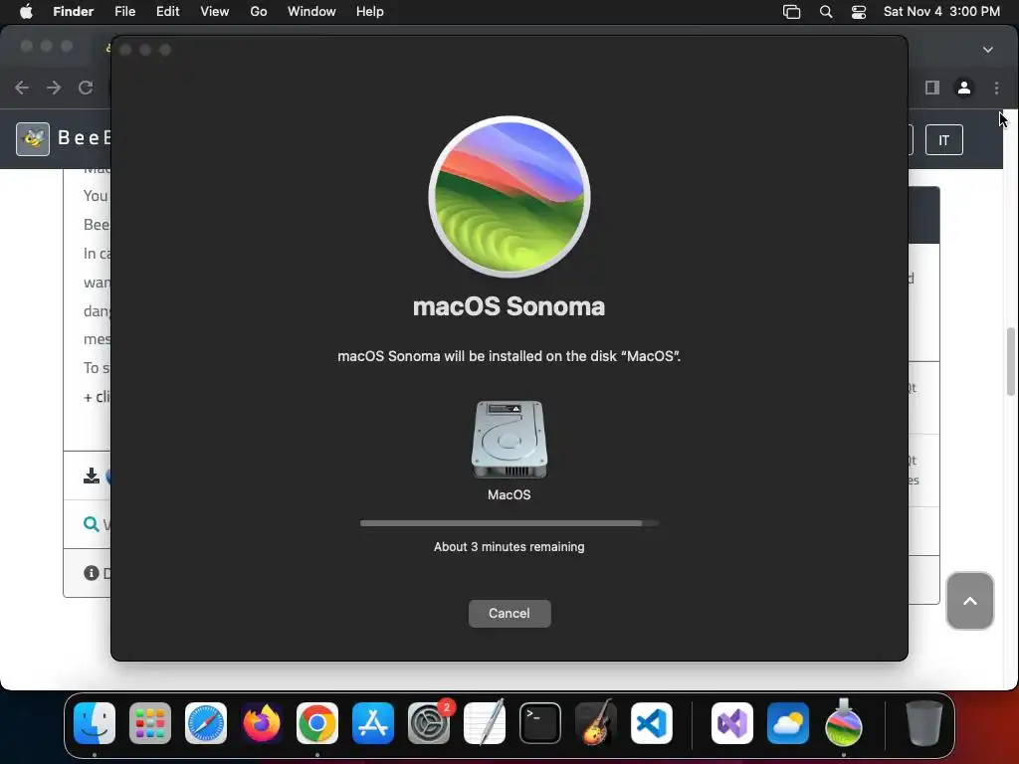The height and width of the screenshot is (764, 1019).
Task: Open the App Store from the Dock
Action: pyautogui.click(x=373, y=723)
